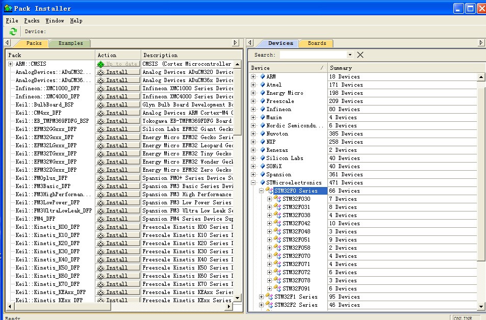Click the STMicroelectronics vendor diamond icon

[263, 182]
